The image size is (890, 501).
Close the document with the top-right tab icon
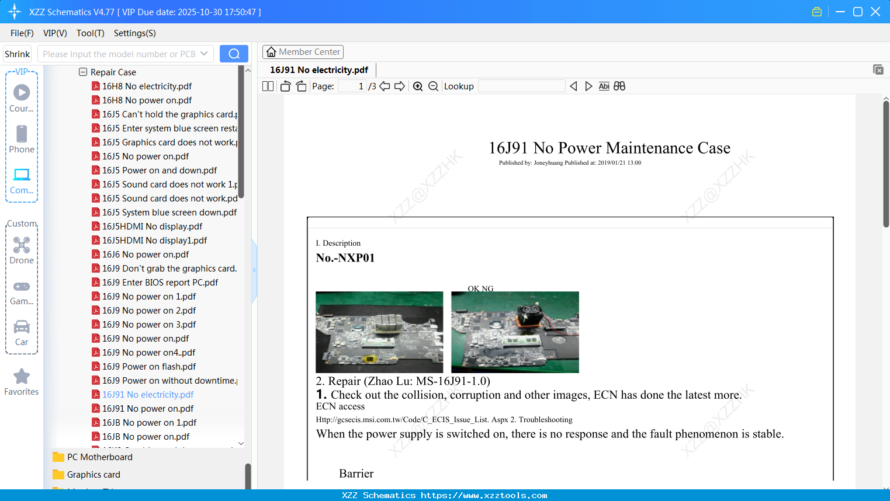tap(878, 69)
